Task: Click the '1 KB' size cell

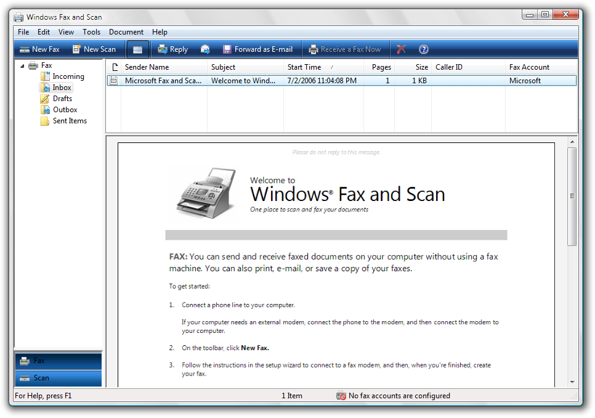Action: [x=419, y=81]
